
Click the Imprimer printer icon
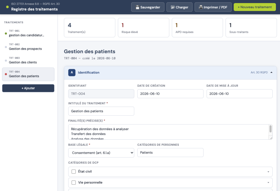point(201,7)
